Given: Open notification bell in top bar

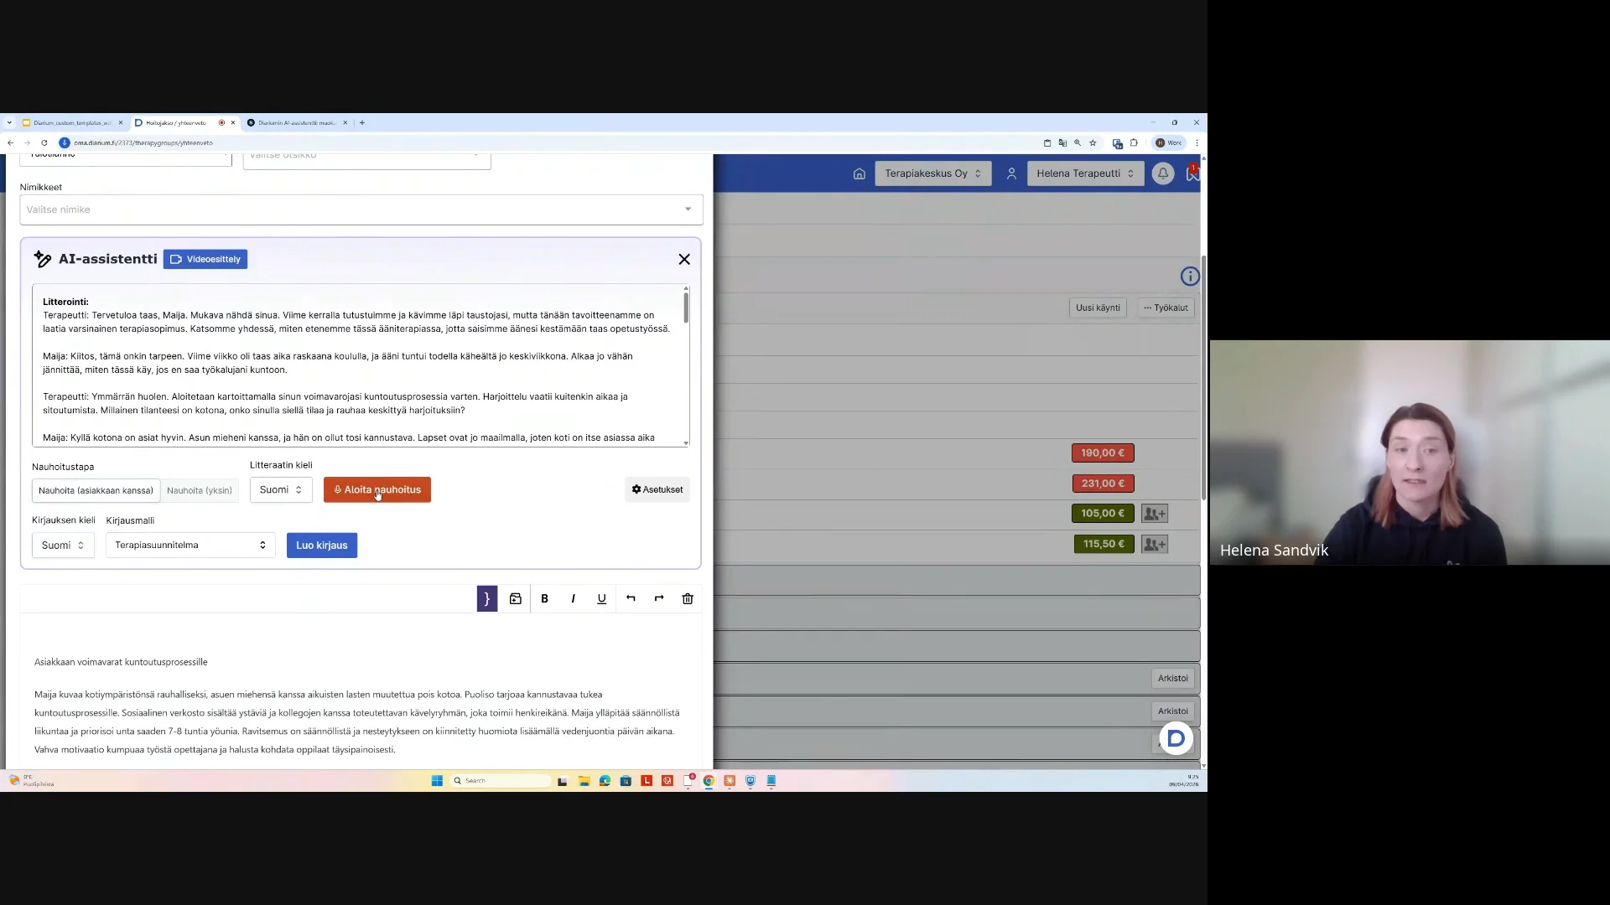Looking at the screenshot, I should [1163, 173].
